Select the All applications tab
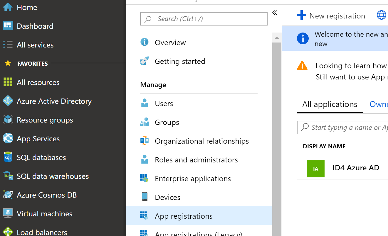 tap(330, 104)
